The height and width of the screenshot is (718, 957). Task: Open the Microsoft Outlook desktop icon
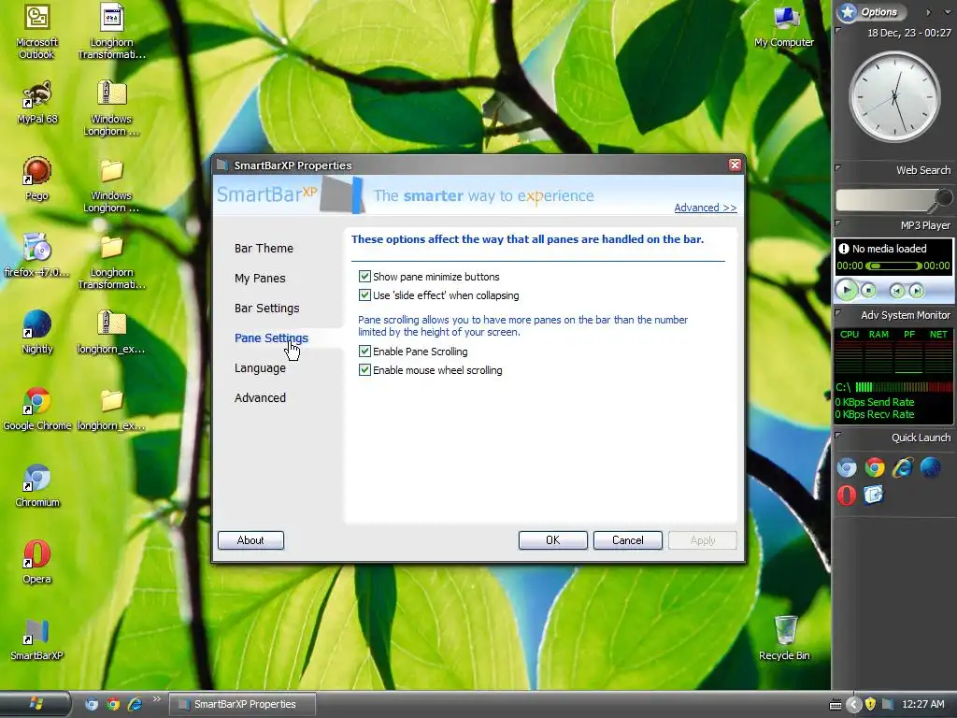click(36, 31)
